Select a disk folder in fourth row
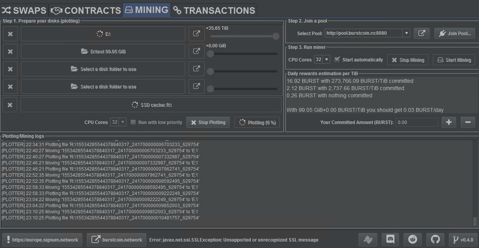Image resolution: width=479 pixels, height=248 pixels. (103, 87)
